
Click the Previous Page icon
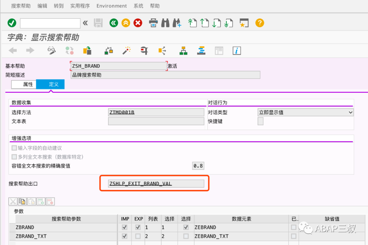(x=204, y=23)
